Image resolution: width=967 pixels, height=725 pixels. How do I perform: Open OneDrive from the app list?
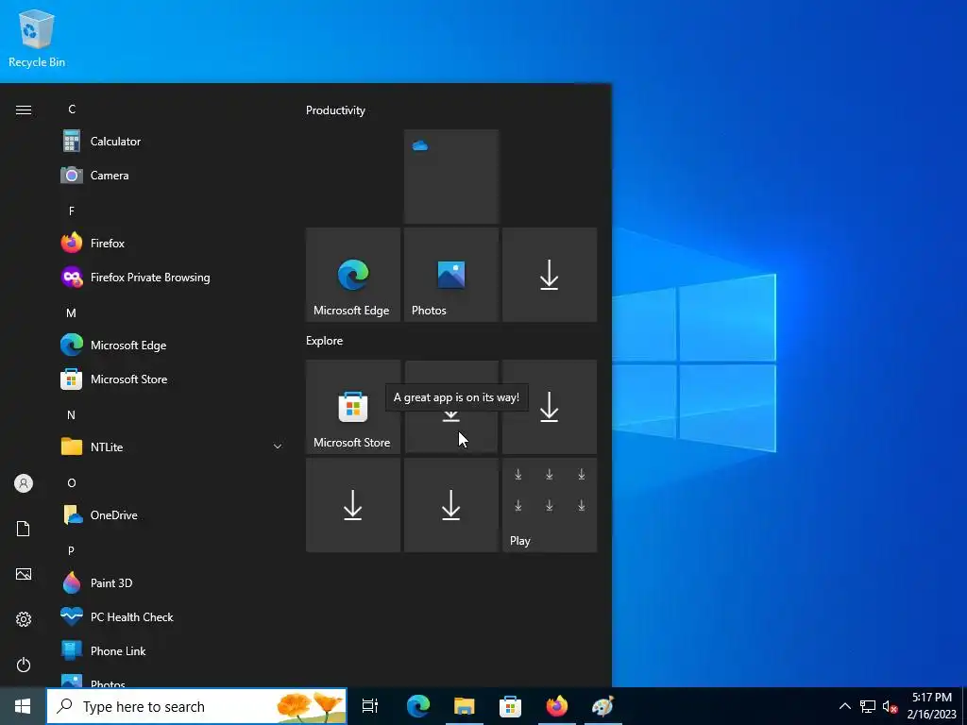[172, 514]
